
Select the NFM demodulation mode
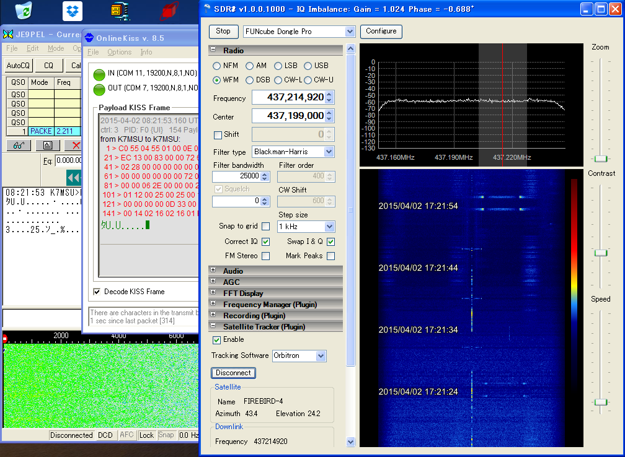coord(217,66)
